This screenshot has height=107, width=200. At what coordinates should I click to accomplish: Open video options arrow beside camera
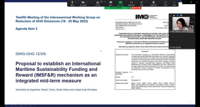click(87, 2)
